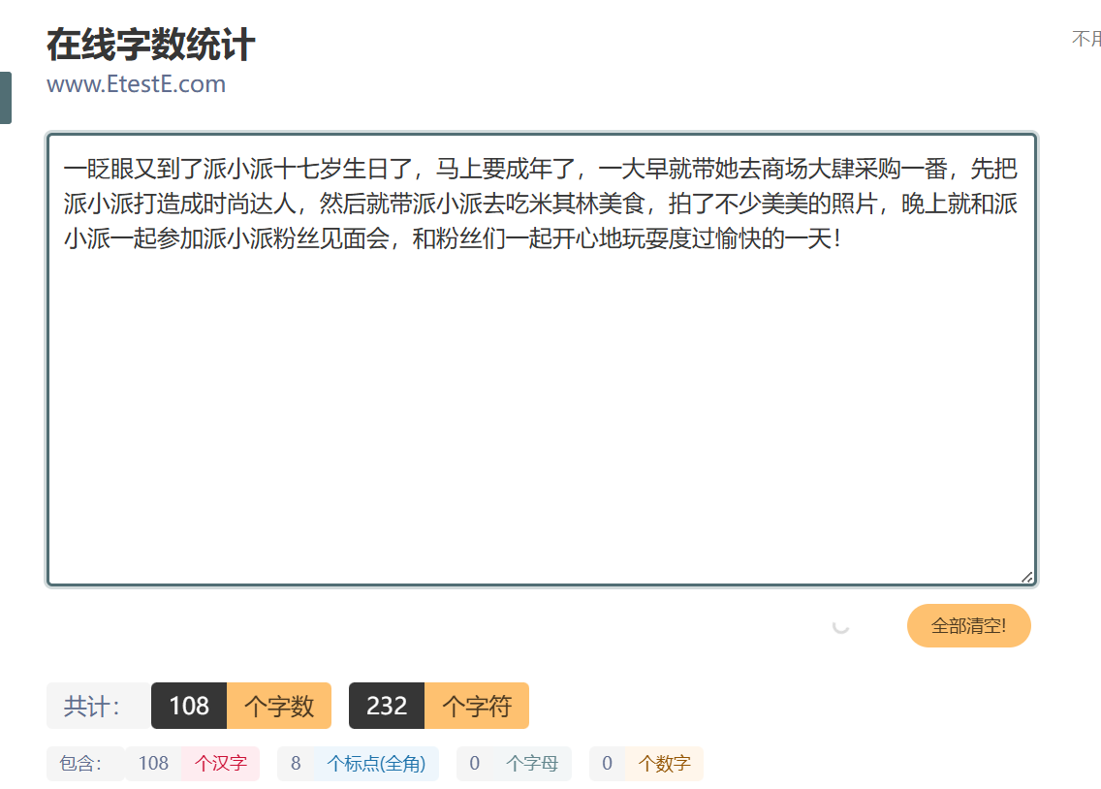The width and height of the screenshot is (1101, 789).
Task: Click the 全部清空! clear-all button
Action: click(x=968, y=625)
